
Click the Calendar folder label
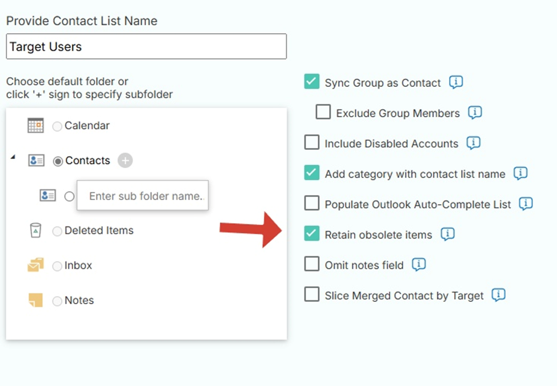coord(87,125)
